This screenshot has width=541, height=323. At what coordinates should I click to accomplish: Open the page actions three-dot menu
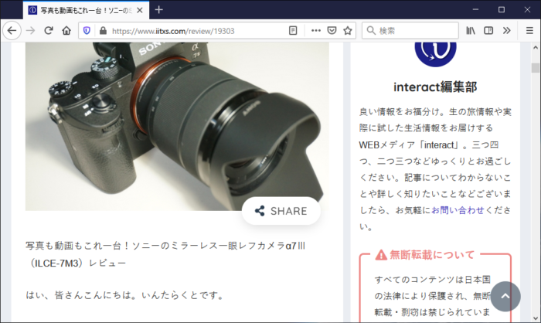click(315, 31)
